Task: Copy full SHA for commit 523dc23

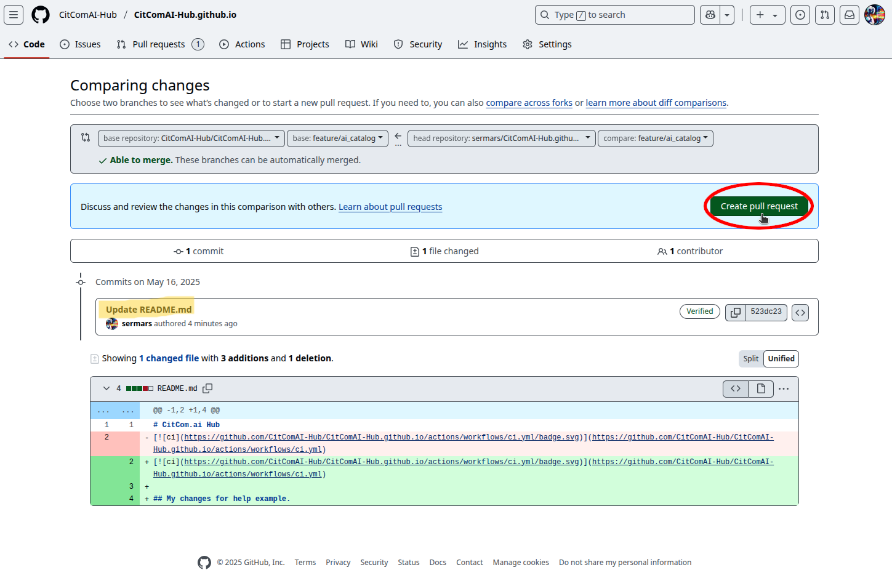Action: point(736,312)
